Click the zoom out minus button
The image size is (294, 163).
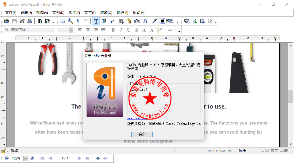pos(7,158)
